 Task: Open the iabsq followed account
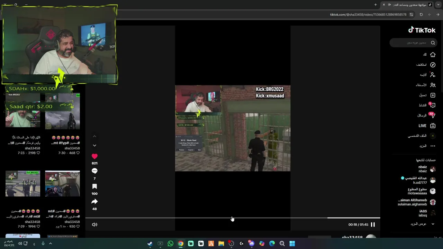pos(427,213)
